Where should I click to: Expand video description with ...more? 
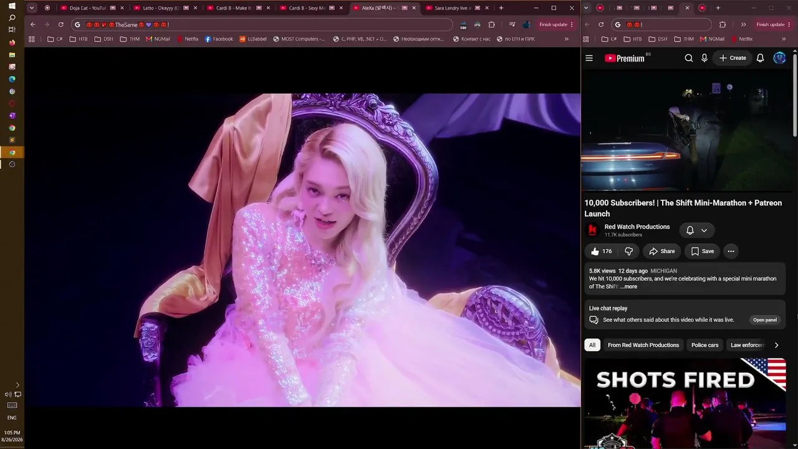pos(628,287)
